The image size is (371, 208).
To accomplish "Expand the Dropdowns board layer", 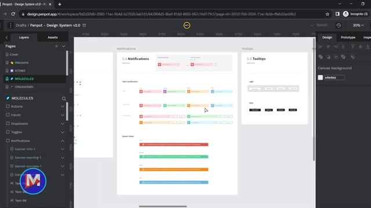I will tap(63, 124).
